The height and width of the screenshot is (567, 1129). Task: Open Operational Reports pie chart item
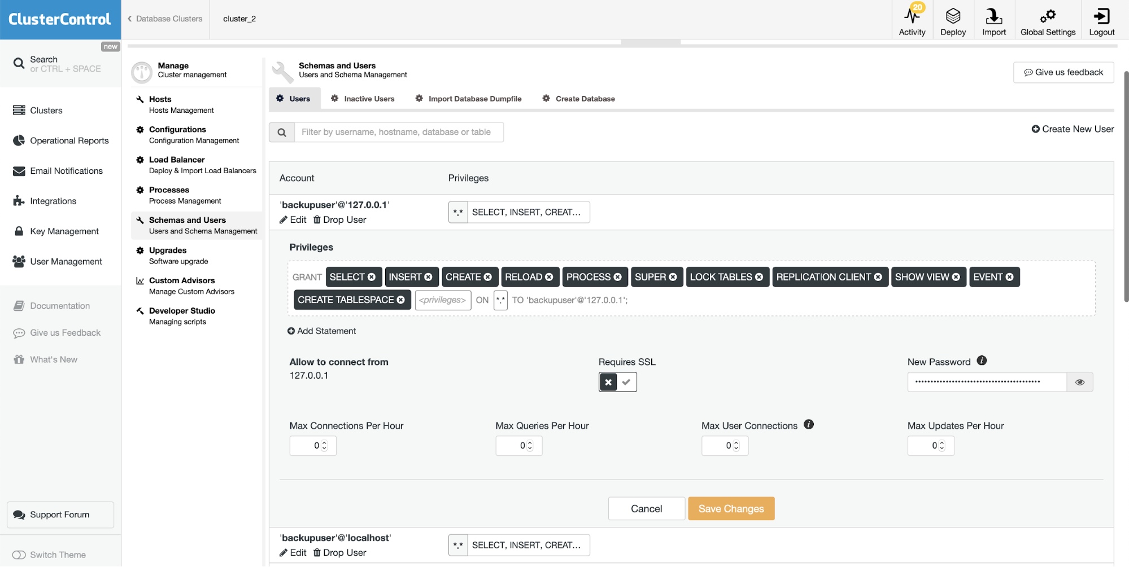[60, 140]
